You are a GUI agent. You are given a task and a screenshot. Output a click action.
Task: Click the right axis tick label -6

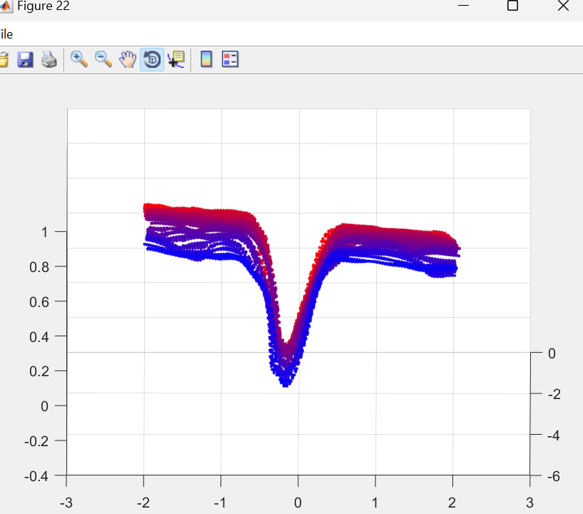[554, 477]
